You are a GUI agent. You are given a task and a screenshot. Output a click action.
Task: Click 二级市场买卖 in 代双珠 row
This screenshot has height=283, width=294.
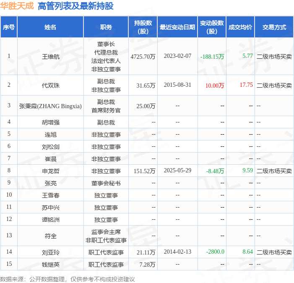pos(274,86)
